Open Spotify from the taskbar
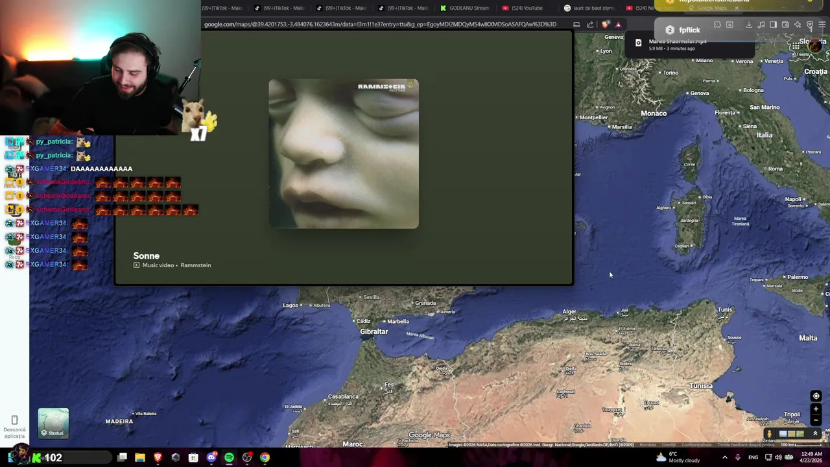The width and height of the screenshot is (830, 467). pos(229,458)
